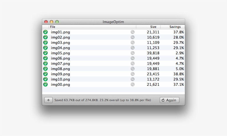Close the ImageOptim window with red button
The width and height of the screenshot is (227, 136).
click(x=46, y=22)
